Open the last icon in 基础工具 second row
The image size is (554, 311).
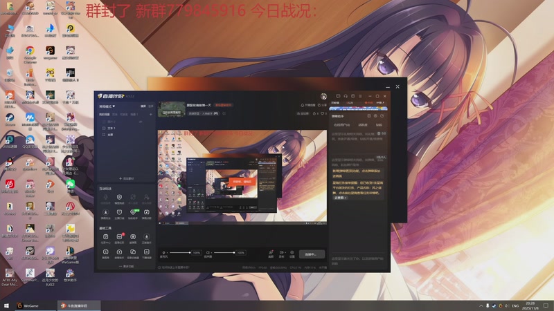(147, 254)
